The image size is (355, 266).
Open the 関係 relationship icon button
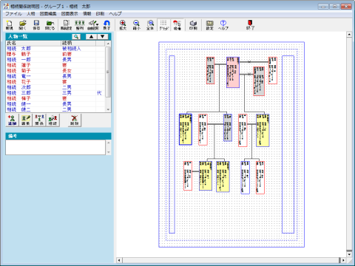[39, 120]
